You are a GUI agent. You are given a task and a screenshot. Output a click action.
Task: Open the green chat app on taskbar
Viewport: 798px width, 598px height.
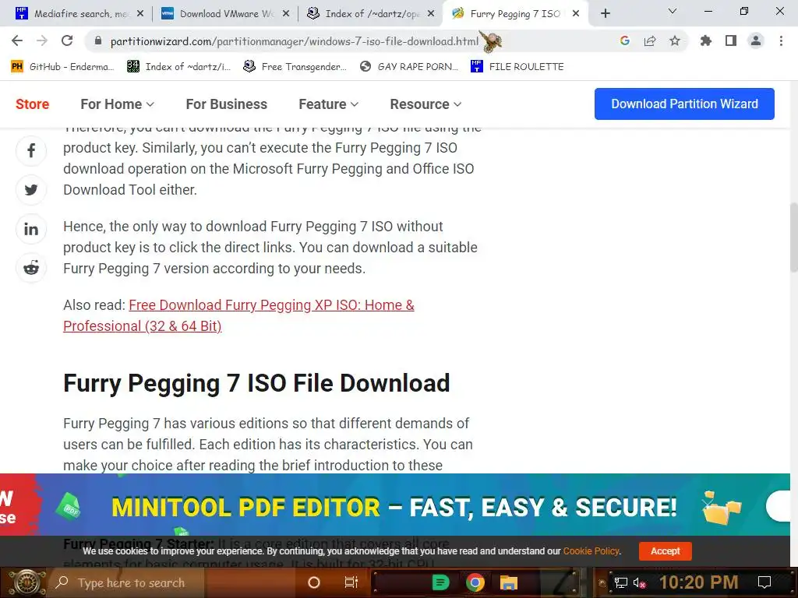pos(440,582)
